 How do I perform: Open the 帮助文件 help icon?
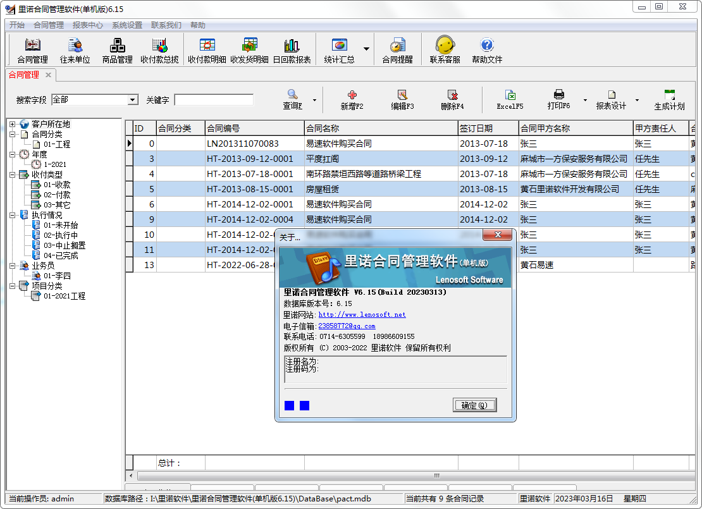487,50
